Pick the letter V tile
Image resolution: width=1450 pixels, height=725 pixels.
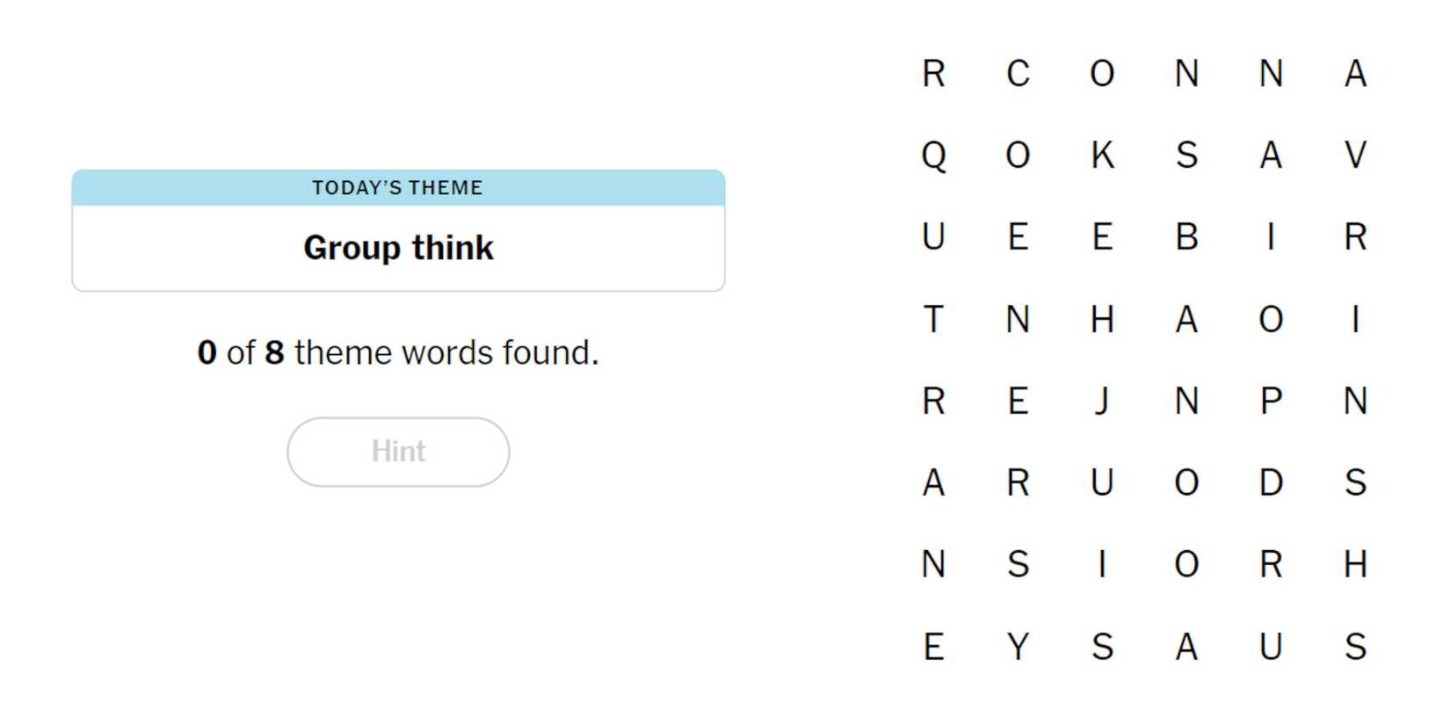1355,156
